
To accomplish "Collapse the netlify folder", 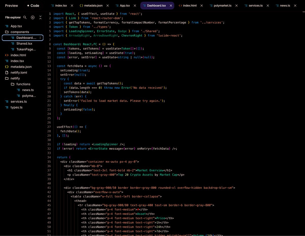I will (x=15, y=78).
